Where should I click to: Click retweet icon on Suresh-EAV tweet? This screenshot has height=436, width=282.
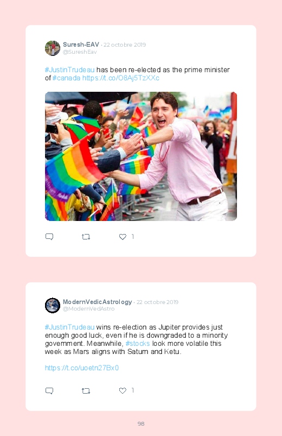click(x=86, y=237)
